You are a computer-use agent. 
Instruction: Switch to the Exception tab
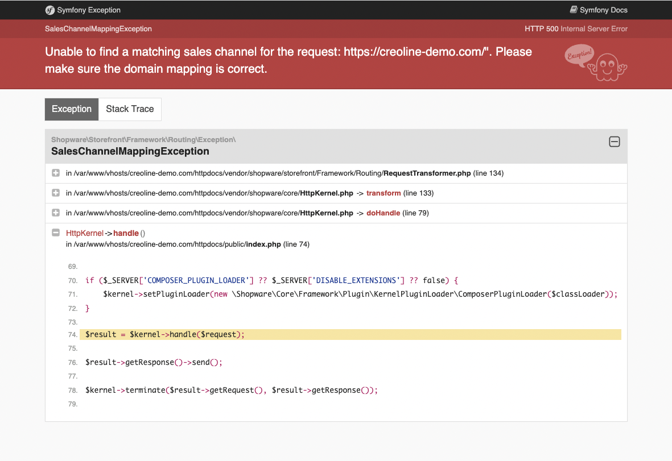(x=72, y=109)
